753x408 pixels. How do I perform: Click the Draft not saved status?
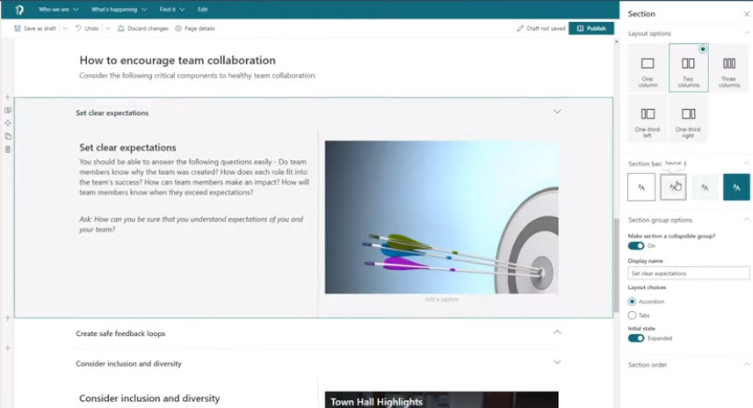(x=540, y=28)
